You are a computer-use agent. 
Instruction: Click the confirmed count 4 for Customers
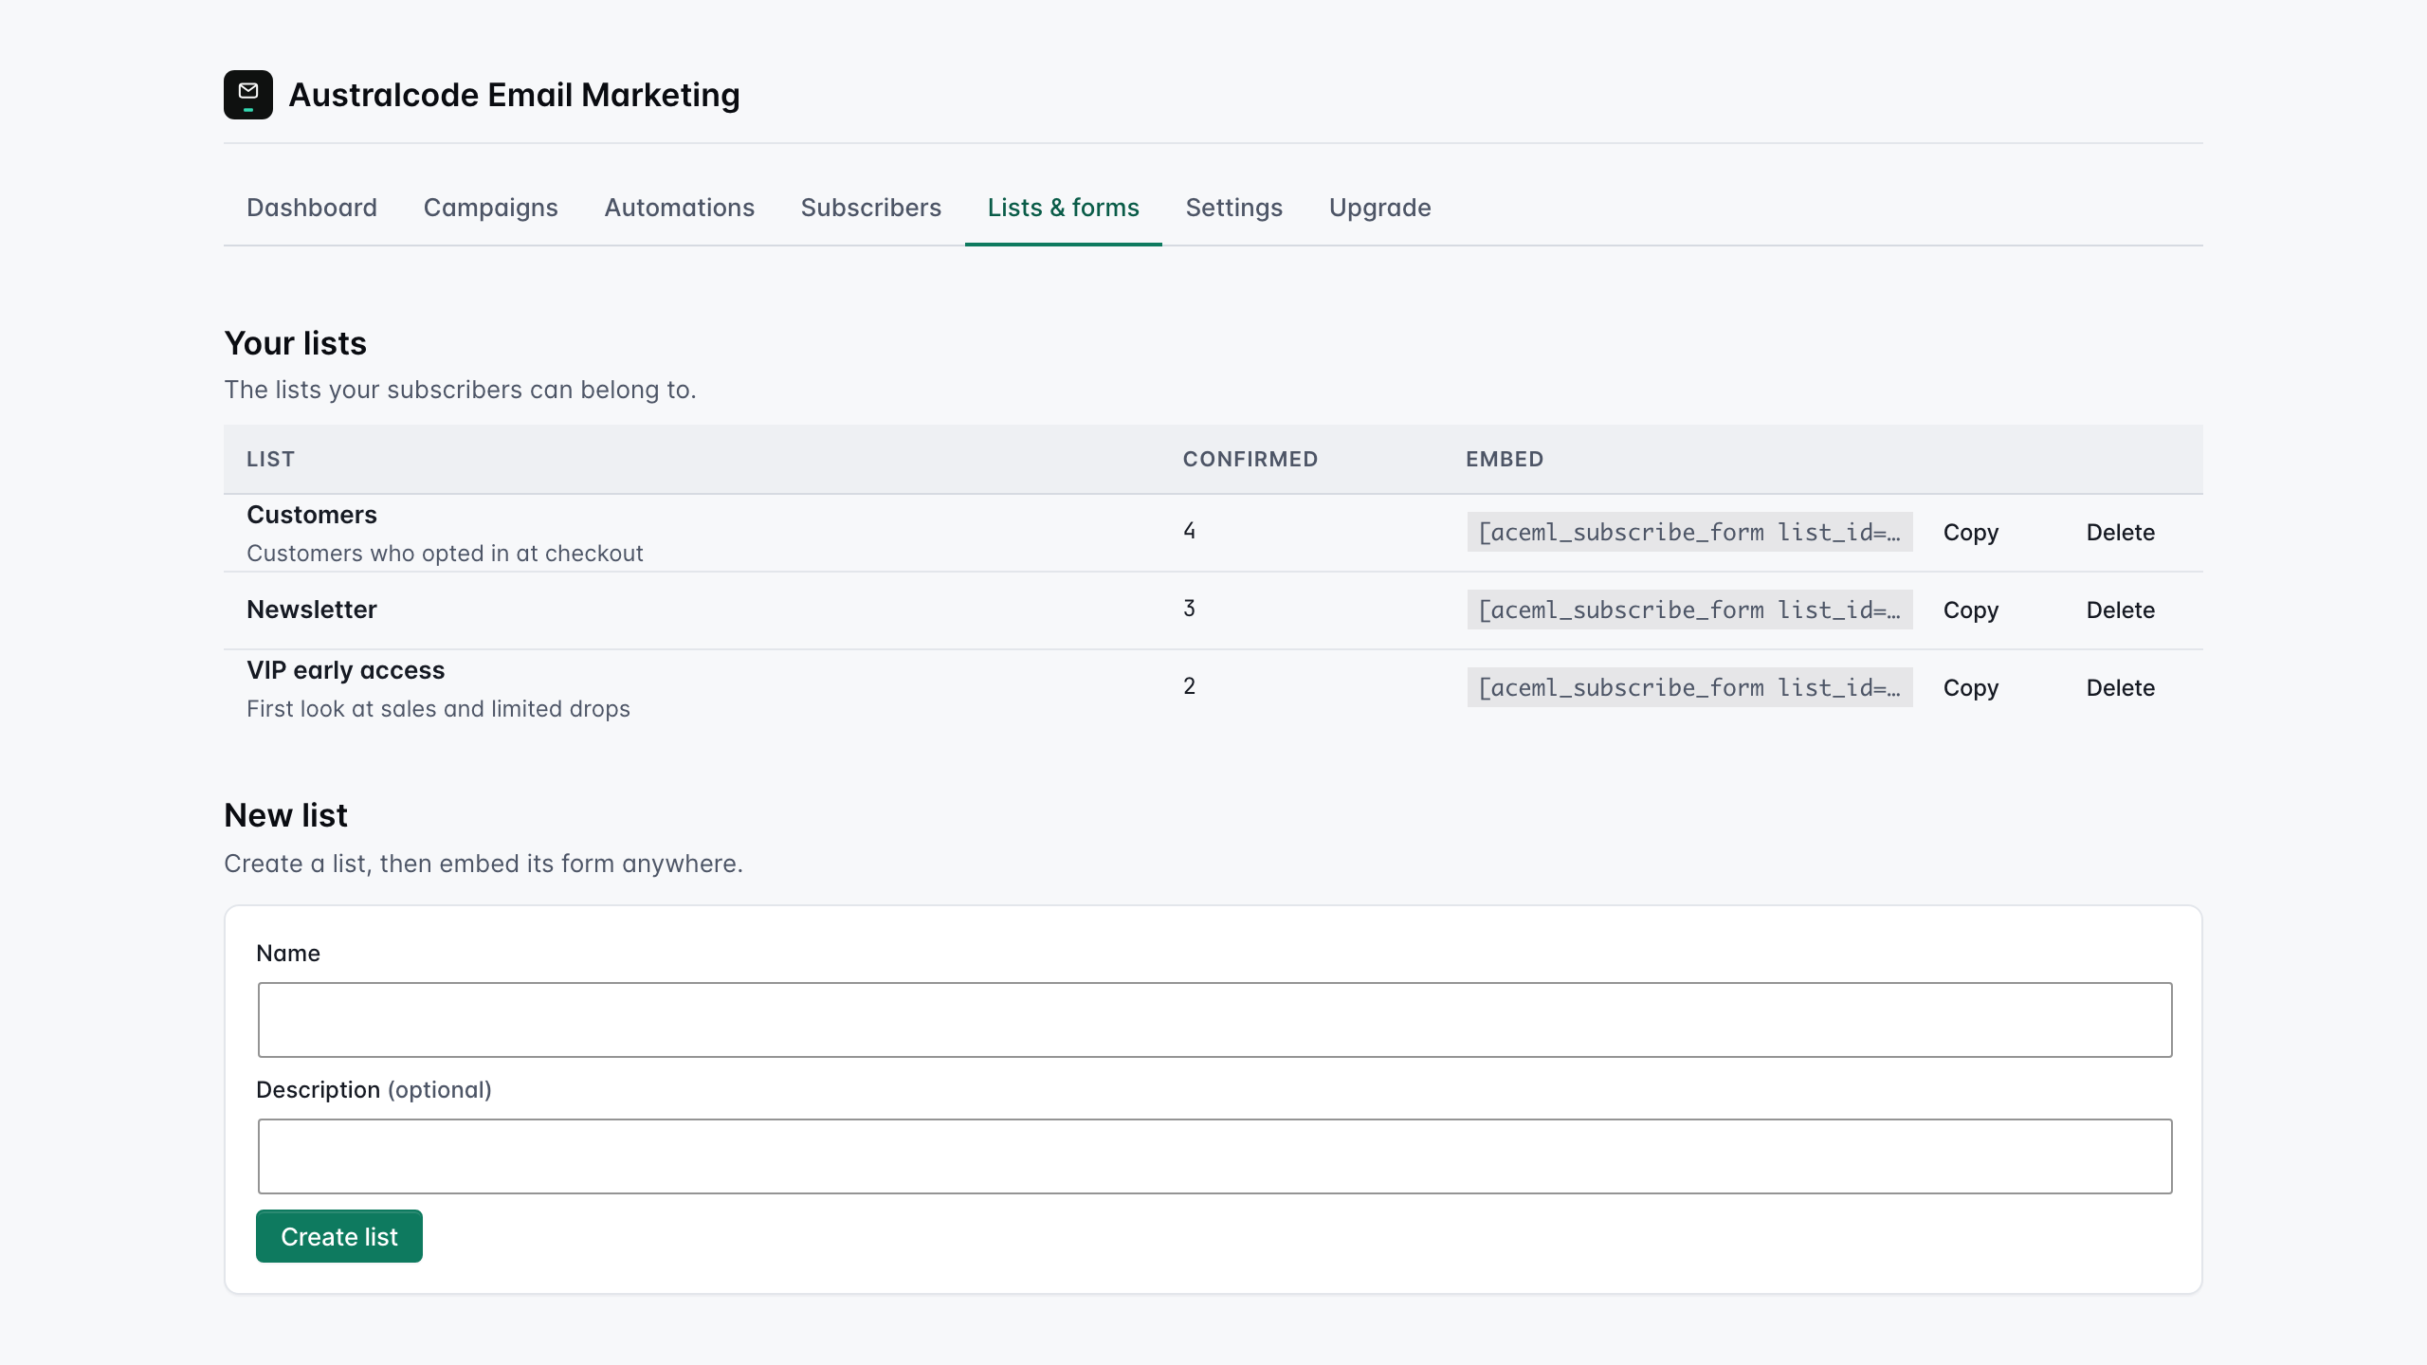pos(1189,531)
